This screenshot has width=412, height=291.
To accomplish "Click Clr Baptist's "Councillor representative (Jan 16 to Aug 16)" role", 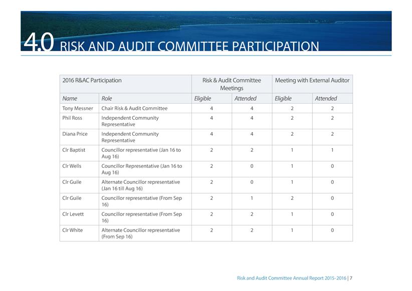I will tap(141, 153).
